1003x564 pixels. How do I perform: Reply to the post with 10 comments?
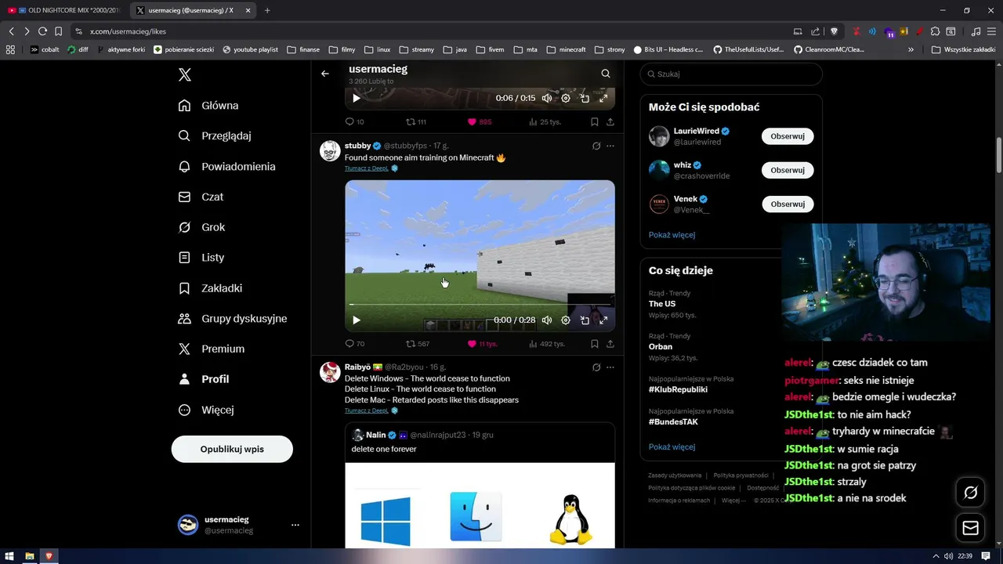[354, 122]
